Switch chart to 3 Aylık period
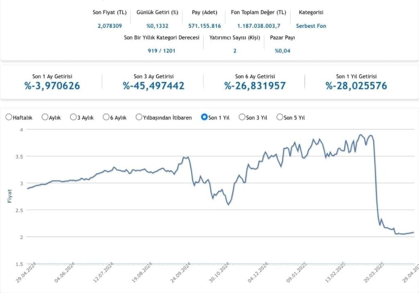This screenshot has width=419, height=293. pyautogui.click(x=74, y=117)
